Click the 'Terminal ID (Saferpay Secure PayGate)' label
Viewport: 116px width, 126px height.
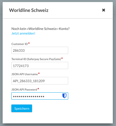(36, 59)
